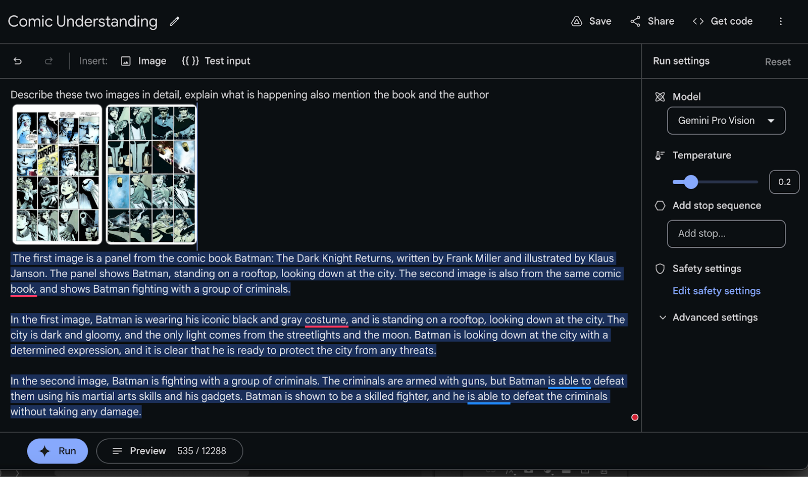Click the Share button label
This screenshot has width=808, height=477.
[x=661, y=21]
